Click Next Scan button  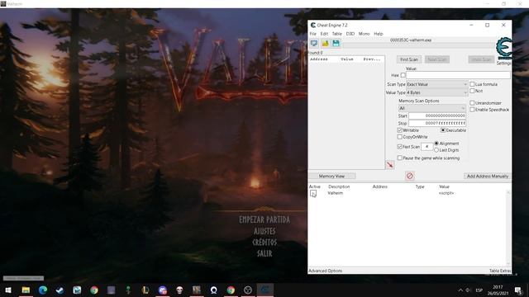coord(437,59)
